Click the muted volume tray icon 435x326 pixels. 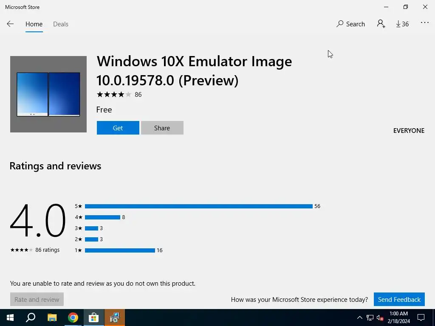click(x=380, y=318)
